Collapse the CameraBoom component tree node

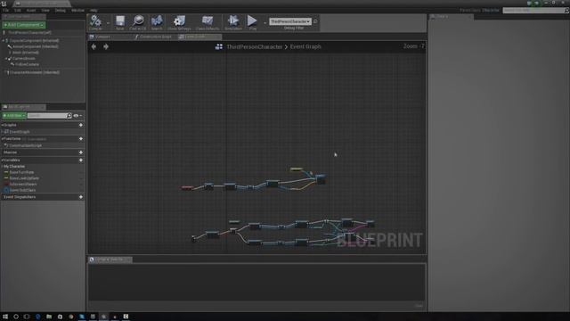[x=6, y=59]
